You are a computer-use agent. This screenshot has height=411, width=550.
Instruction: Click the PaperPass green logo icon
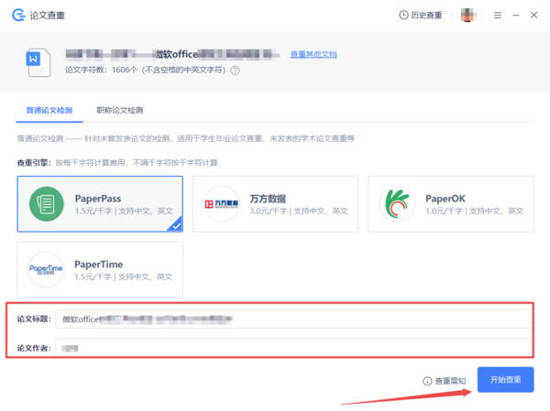click(47, 204)
